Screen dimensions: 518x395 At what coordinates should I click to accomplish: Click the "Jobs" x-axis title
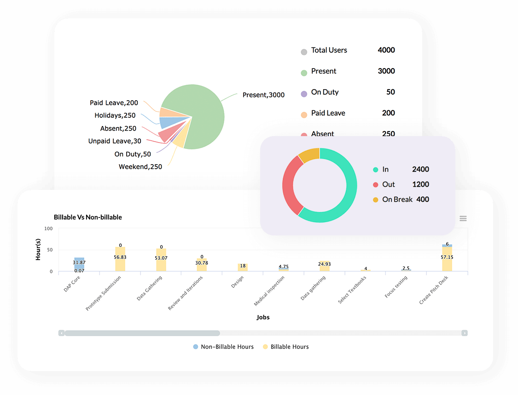click(x=263, y=317)
